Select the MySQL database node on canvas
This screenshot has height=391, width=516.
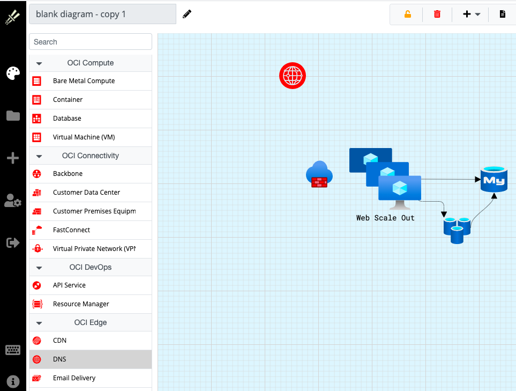click(x=494, y=180)
